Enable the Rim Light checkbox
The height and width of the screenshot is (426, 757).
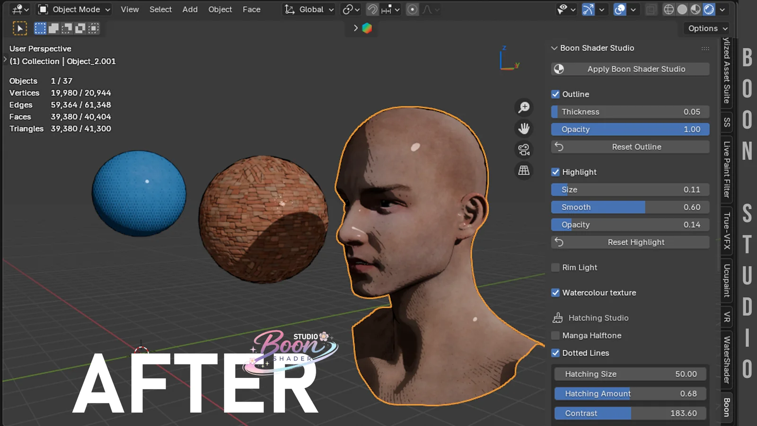pos(555,267)
